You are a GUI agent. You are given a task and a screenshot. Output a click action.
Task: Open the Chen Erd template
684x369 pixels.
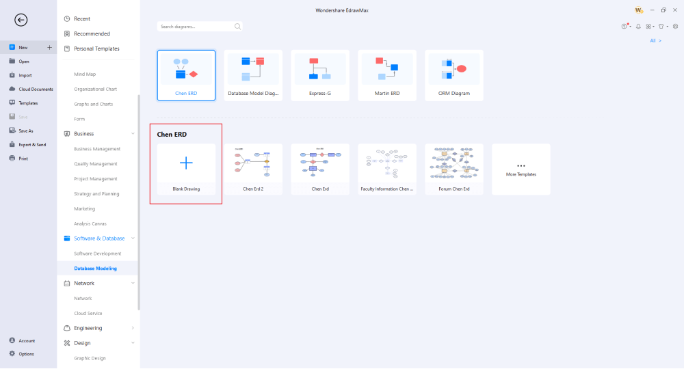pyautogui.click(x=320, y=169)
